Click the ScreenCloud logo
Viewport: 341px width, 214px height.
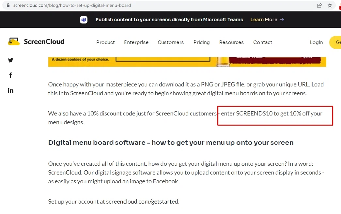point(36,41)
